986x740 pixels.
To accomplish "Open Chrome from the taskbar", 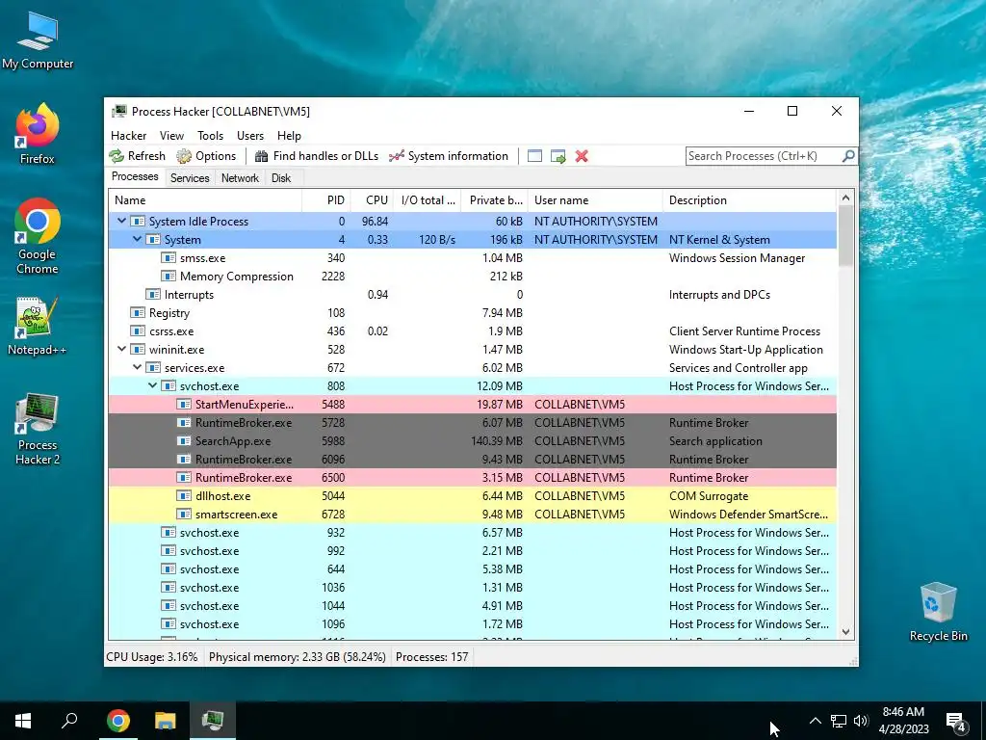I will [117, 721].
